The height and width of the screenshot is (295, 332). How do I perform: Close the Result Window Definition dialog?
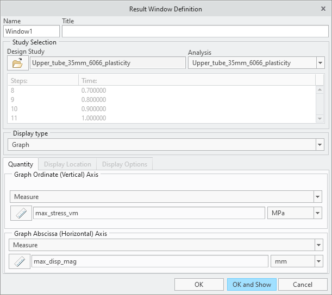tap(323, 9)
